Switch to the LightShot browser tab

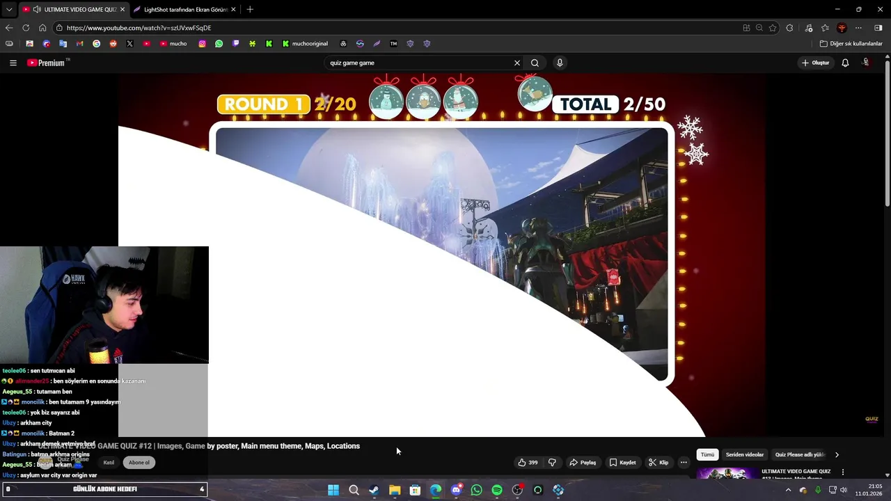[x=184, y=9]
